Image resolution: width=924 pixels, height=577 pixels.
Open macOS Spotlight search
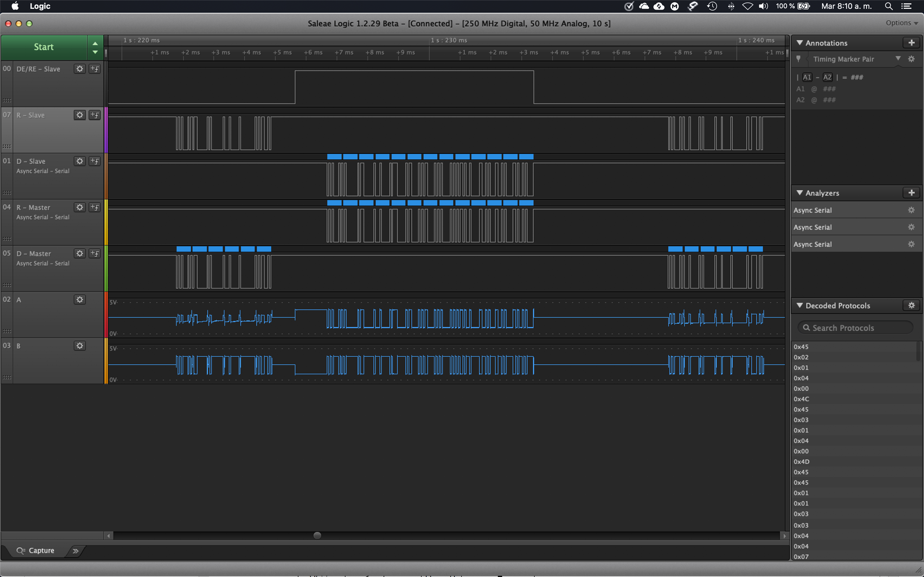pyautogui.click(x=888, y=6)
